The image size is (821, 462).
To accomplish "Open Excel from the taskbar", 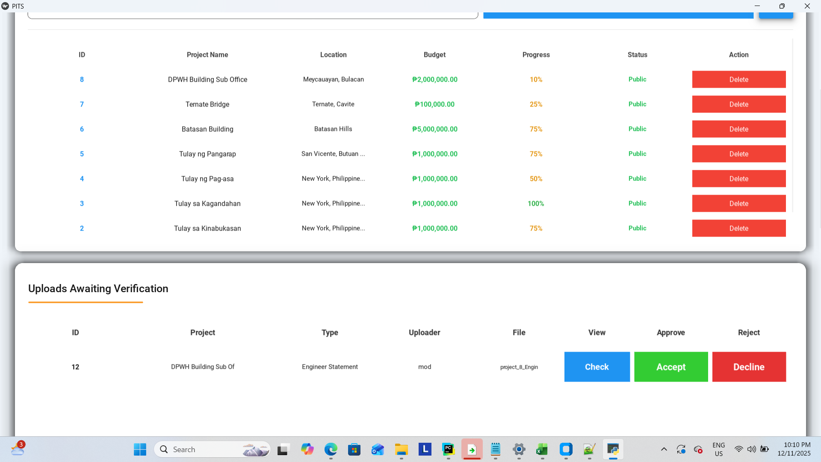I will pos(542,450).
